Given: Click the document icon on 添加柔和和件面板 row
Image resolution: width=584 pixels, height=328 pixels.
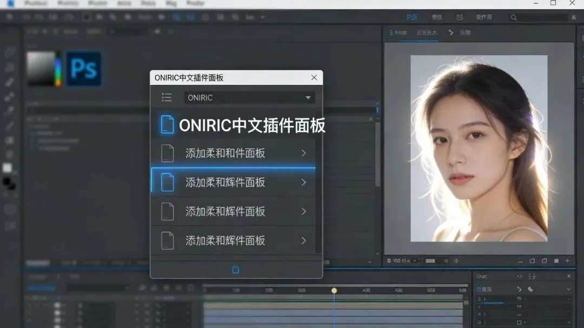Looking at the screenshot, I should [167, 153].
